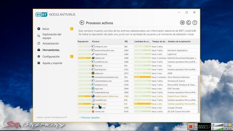Sort by Tiempo de detección column header
The height and width of the screenshot is (131, 233).
(x=159, y=41)
